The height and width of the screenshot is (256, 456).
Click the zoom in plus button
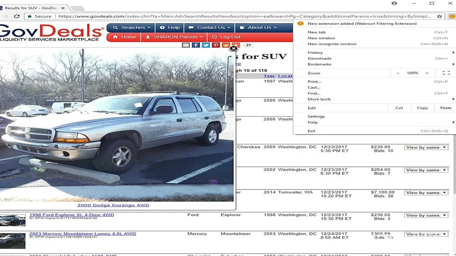point(427,73)
